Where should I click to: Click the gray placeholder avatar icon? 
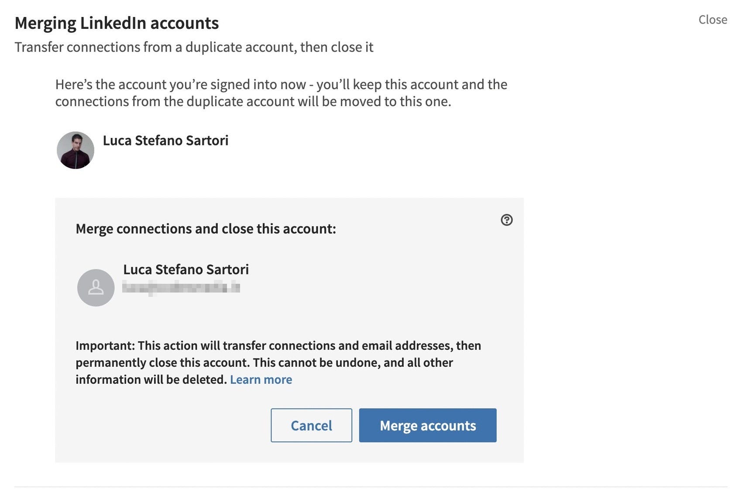pos(96,287)
